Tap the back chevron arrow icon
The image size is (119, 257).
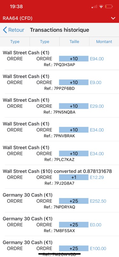tap(5, 30)
